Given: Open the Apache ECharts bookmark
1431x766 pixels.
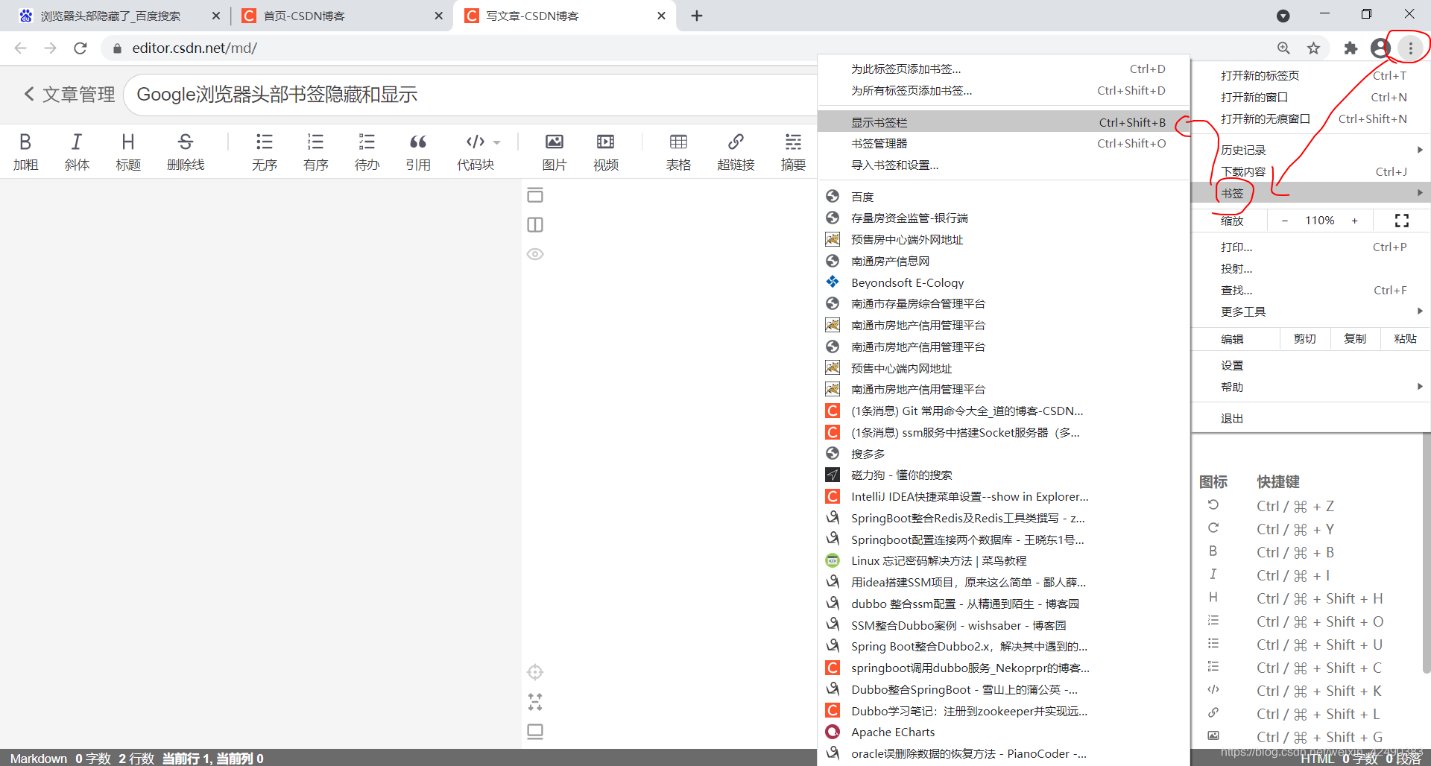Looking at the screenshot, I should pyautogui.click(x=1003, y=732).
